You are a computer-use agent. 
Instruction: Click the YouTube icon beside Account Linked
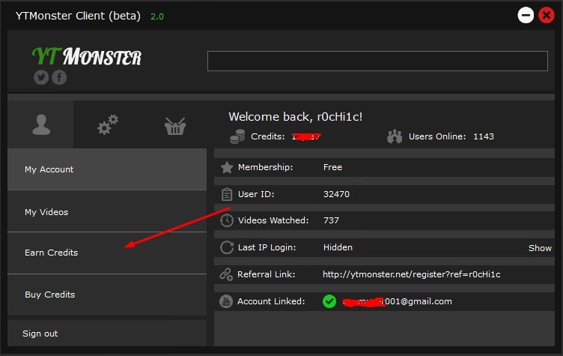coord(226,301)
